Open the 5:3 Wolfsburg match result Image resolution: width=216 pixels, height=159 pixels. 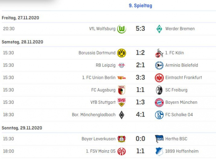coord(140,29)
